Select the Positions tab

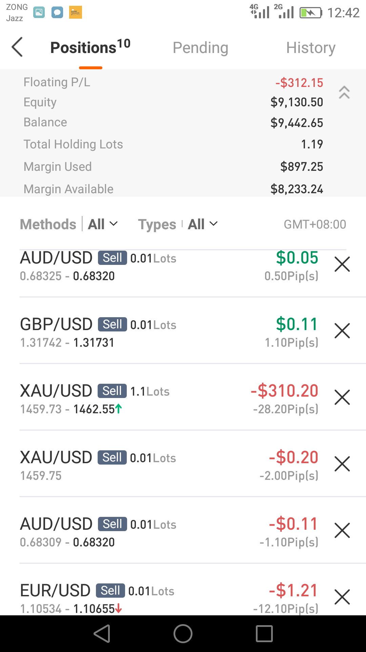90,47
